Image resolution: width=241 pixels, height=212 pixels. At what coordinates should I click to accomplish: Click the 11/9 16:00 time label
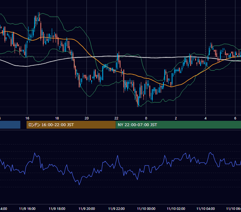(x=27, y=208)
